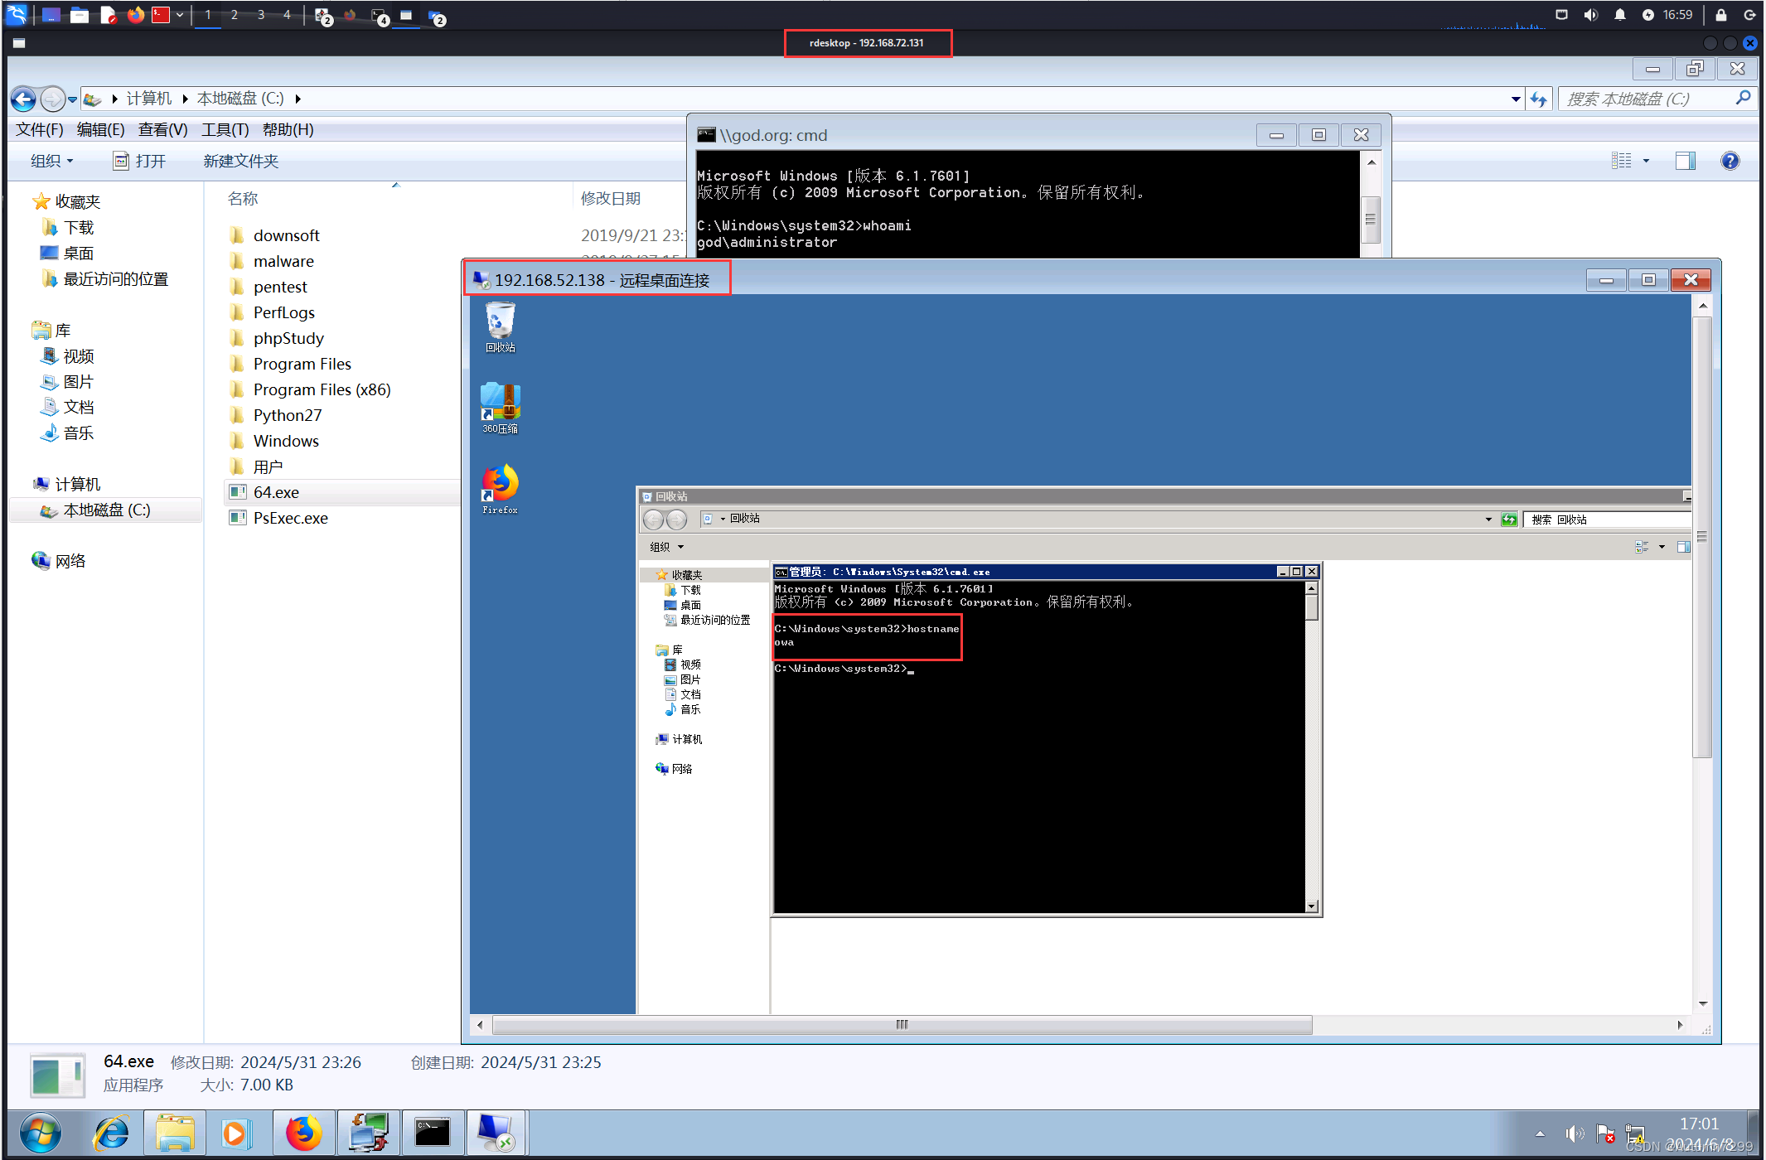1766x1160 pixels.
Task: Click Remote Desktop Connection taskbar icon
Action: (496, 1133)
